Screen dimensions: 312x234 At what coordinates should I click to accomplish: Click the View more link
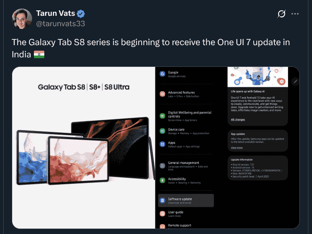[x=236, y=148]
